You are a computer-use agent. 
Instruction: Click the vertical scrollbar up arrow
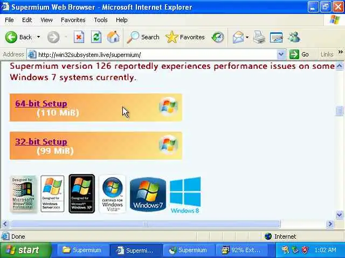pyautogui.click(x=340, y=66)
